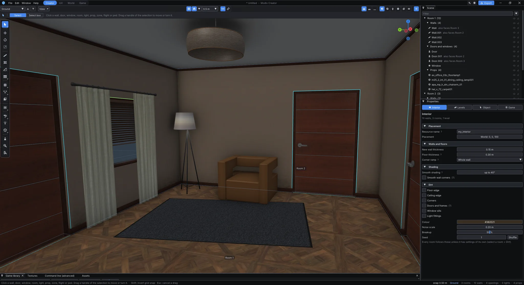Toggle the dimensions display icon
Viewport: 524px width, 285px height.
pos(223,9)
